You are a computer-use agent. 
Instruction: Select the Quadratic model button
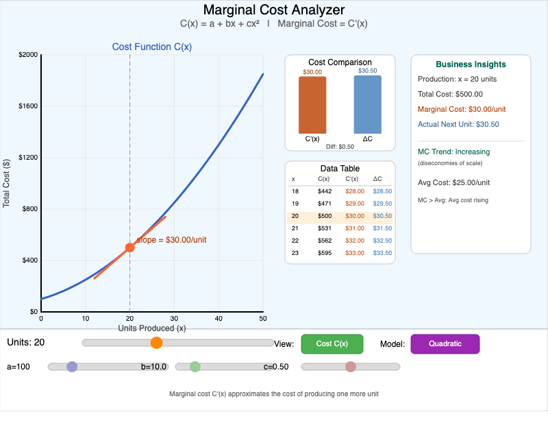tap(445, 343)
